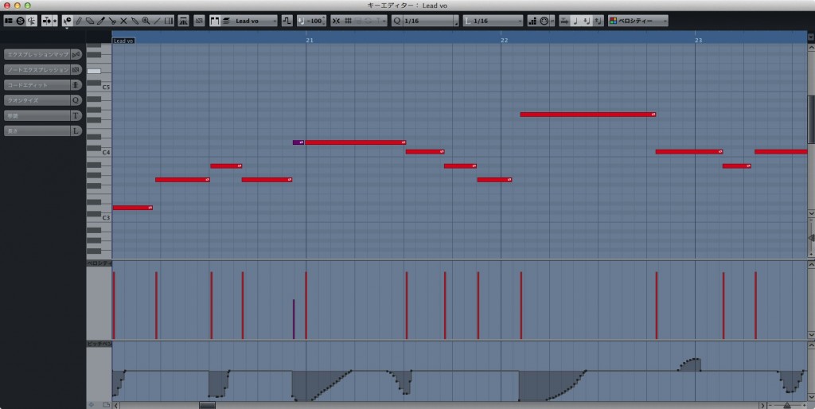815x409 pixels.
Task: Click the highlighted white piano key above C5
Action: click(x=94, y=71)
